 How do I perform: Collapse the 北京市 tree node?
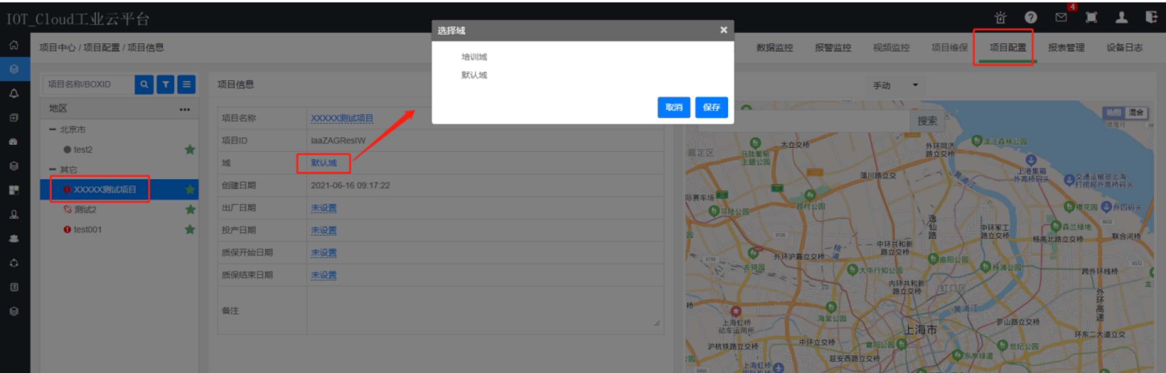52,129
